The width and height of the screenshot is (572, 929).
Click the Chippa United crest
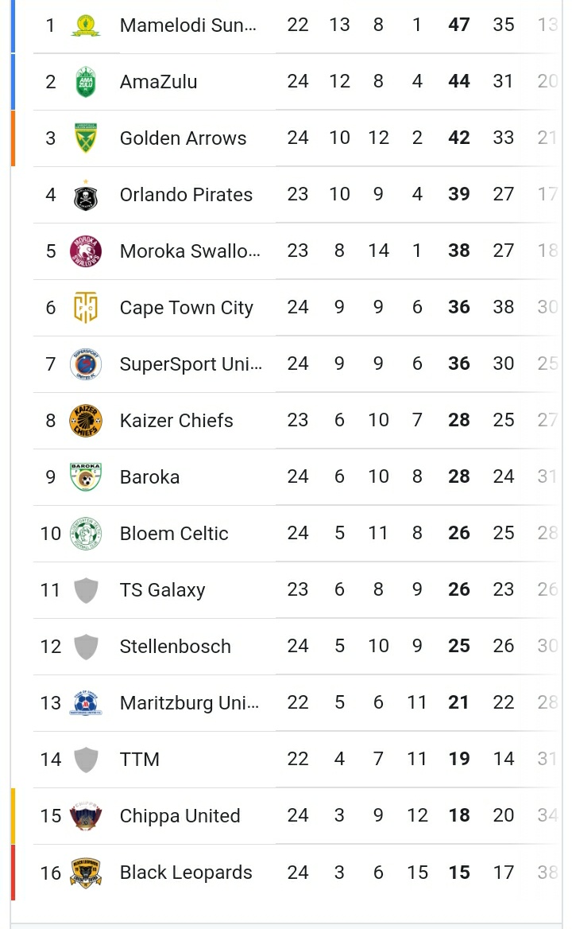tap(86, 816)
